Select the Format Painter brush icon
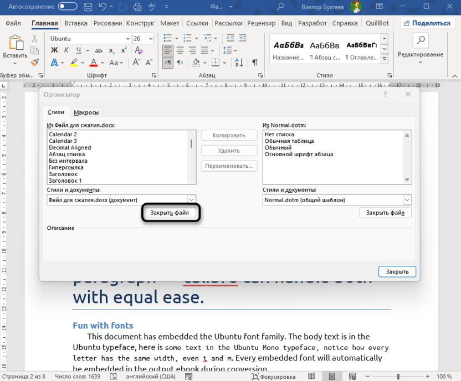461x381 pixels. tap(34, 63)
